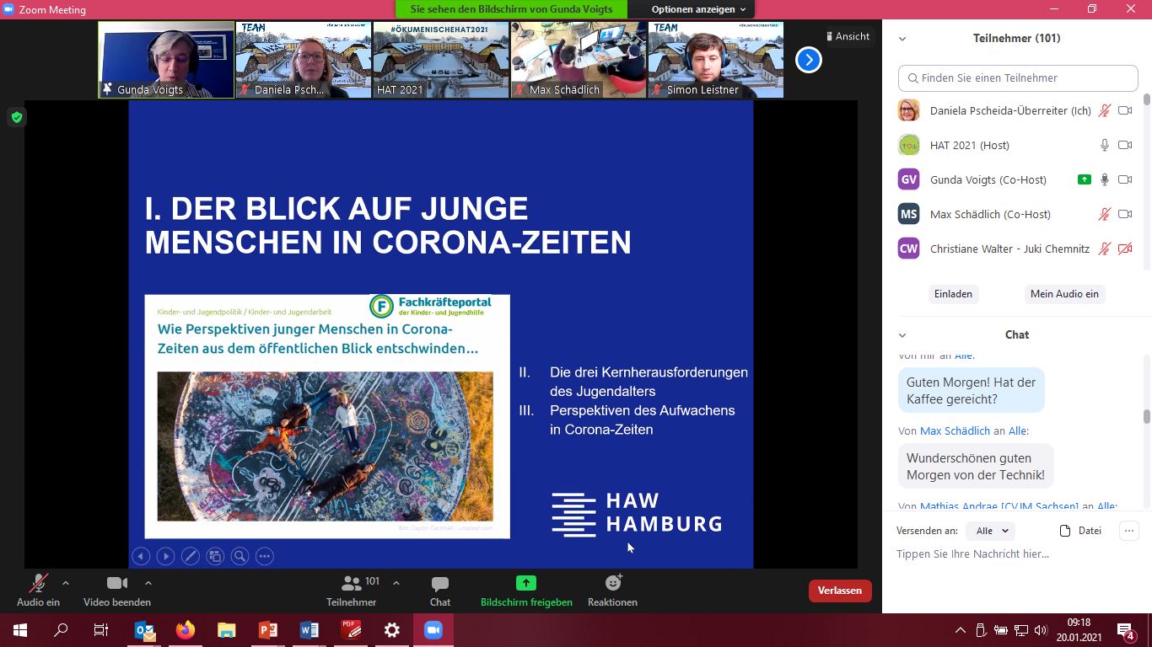Select the zoom magnifier in slide controls
This screenshot has height=647, width=1152.
tap(240, 556)
